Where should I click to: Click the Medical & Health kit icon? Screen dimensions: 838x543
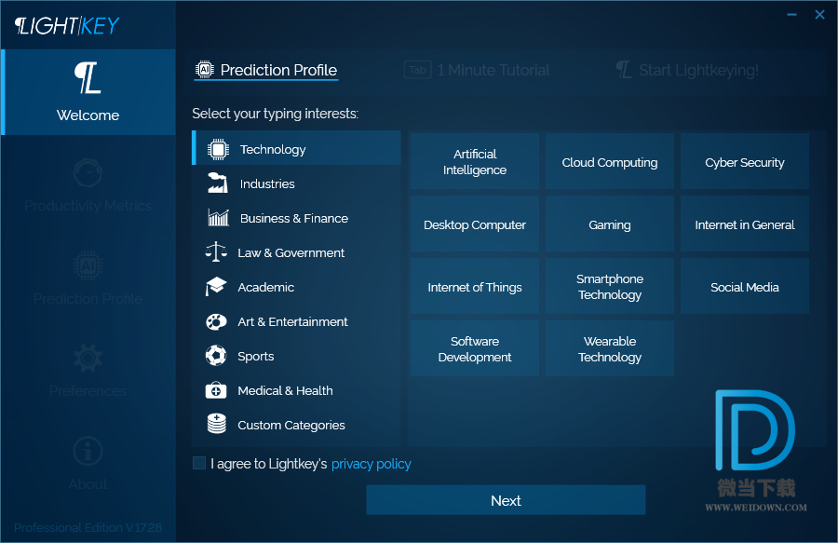216,390
